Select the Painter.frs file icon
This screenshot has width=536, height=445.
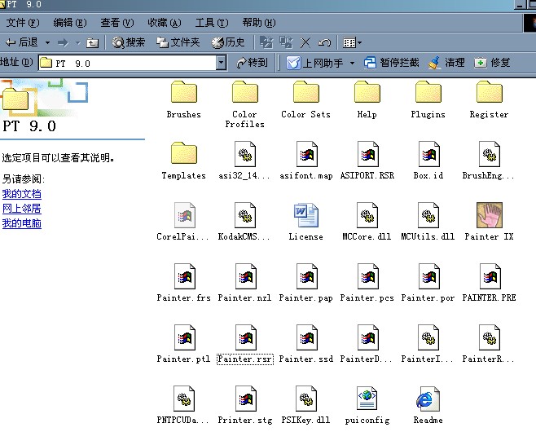(x=185, y=276)
